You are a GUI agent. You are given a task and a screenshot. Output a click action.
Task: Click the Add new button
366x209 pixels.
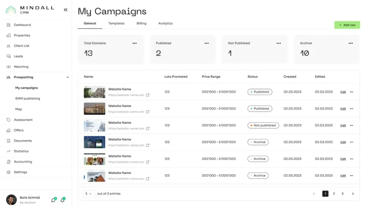(347, 25)
